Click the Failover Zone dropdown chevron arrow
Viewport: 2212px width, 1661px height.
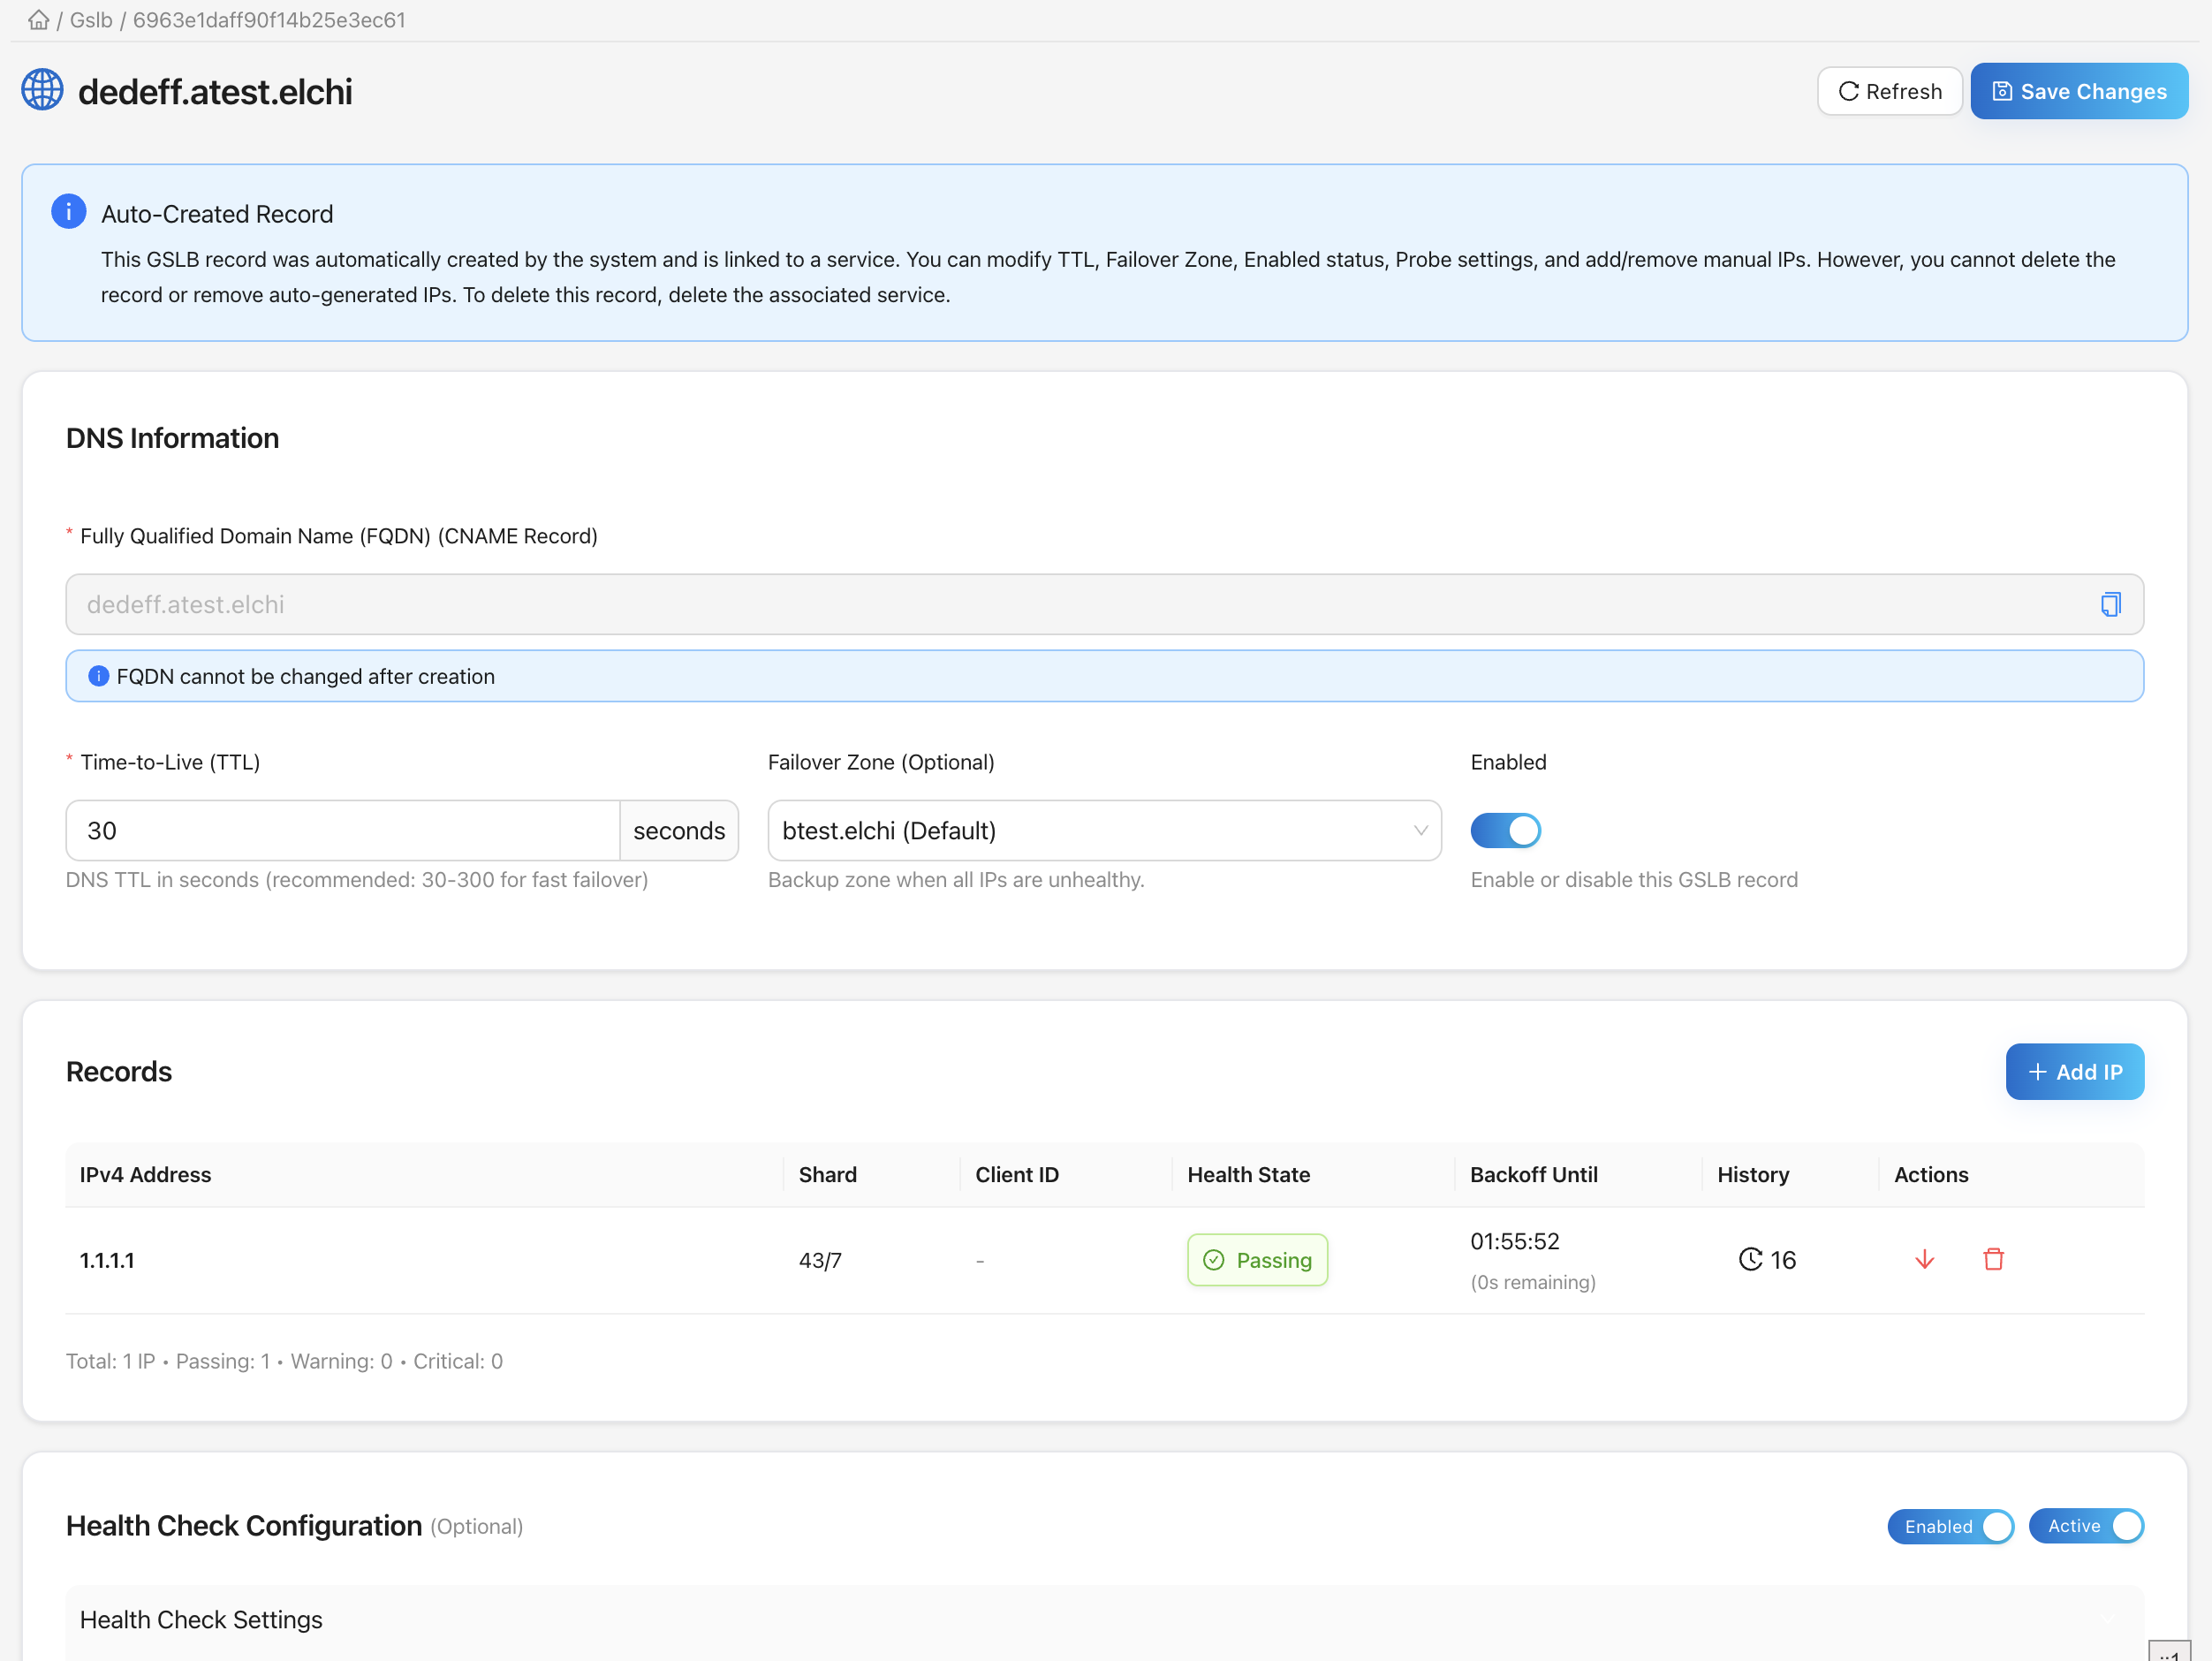[1420, 830]
